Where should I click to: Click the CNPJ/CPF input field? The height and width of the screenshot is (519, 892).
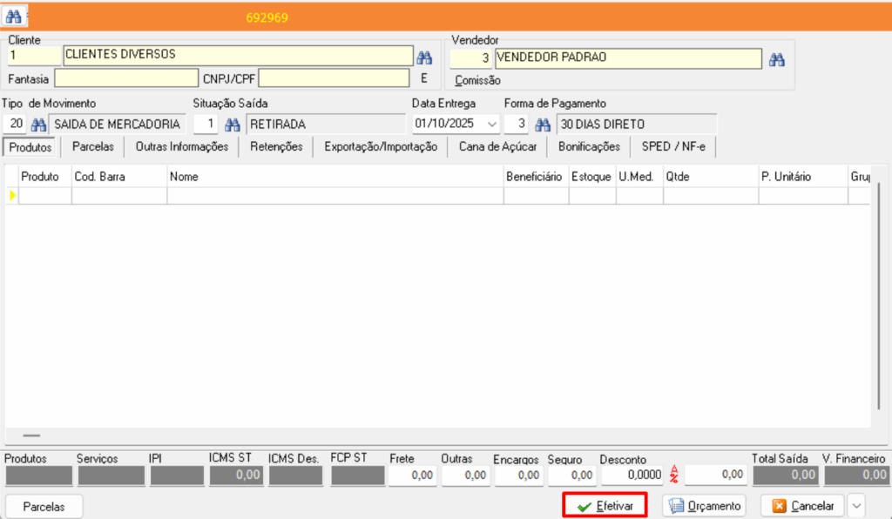[x=334, y=78]
